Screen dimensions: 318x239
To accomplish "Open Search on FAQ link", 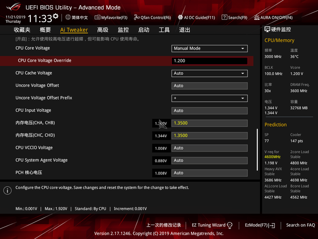I will point(300,225).
